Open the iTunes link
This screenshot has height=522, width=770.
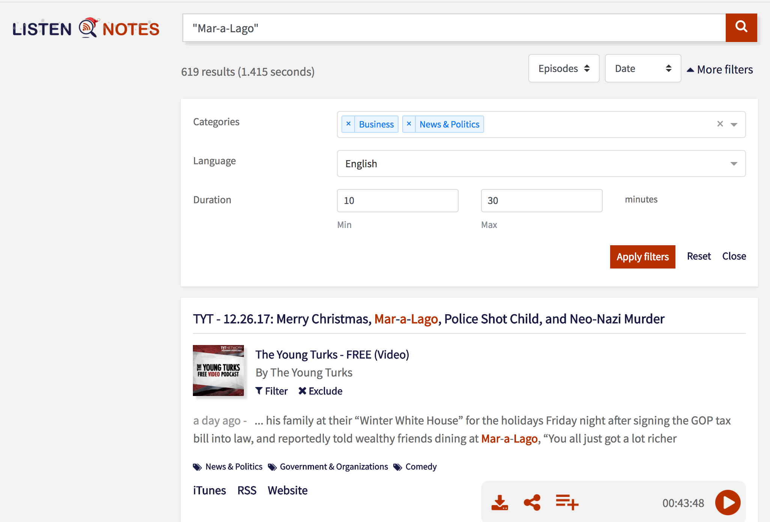[x=209, y=490]
